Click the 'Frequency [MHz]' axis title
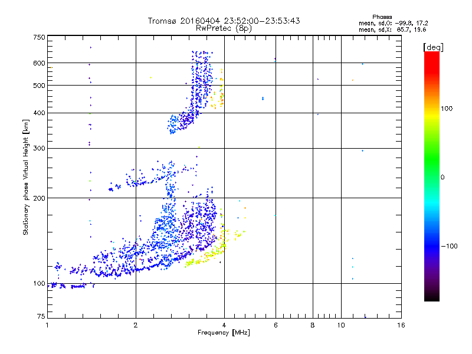This screenshot has height=354, width=472. [x=224, y=333]
